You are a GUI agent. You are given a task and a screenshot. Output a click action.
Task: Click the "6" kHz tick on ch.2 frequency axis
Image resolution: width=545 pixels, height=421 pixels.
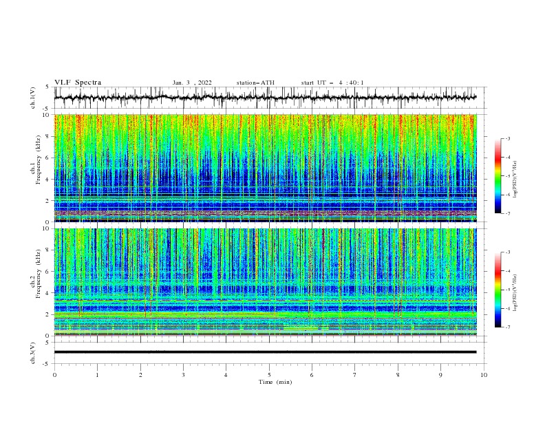(x=48, y=272)
